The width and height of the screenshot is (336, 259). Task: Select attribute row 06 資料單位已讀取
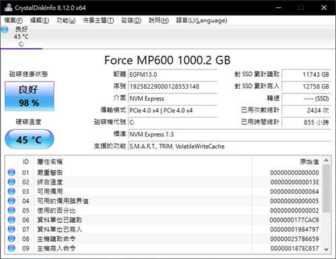tap(164, 220)
